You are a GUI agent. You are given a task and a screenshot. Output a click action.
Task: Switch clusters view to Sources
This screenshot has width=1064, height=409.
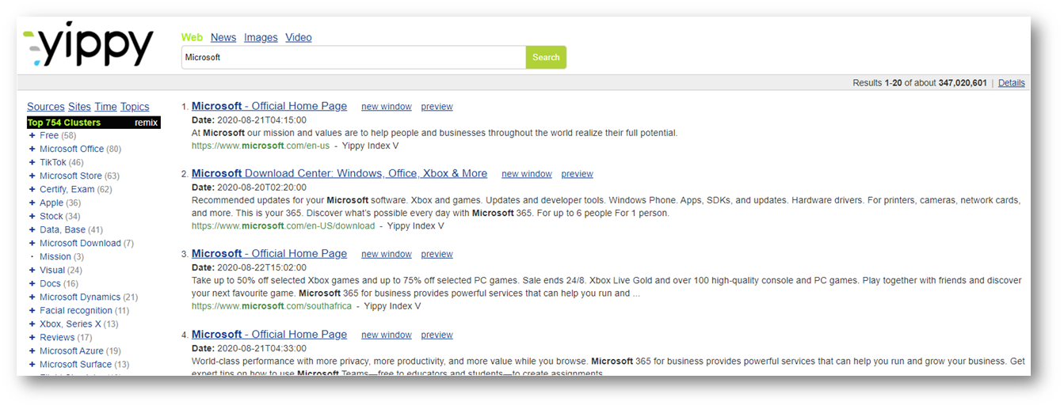[x=45, y=107]
